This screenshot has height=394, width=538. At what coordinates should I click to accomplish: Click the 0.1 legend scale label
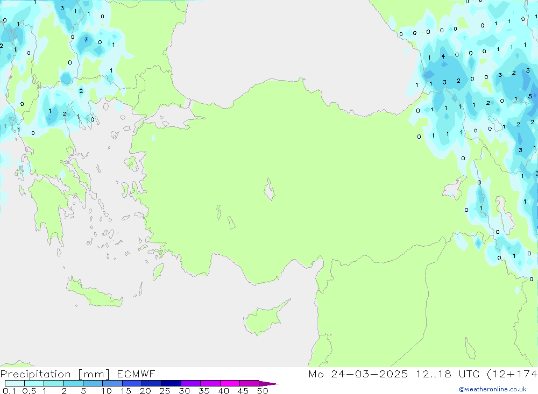point(9,391)
